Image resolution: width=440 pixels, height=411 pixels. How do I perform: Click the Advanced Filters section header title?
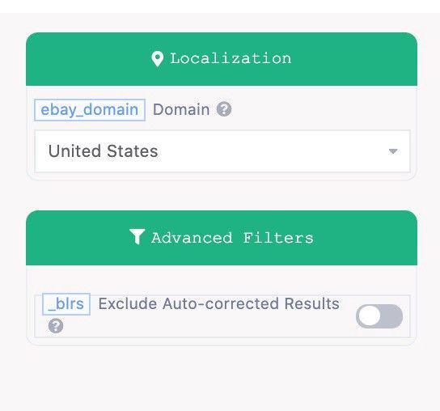(x=232, y=238)
